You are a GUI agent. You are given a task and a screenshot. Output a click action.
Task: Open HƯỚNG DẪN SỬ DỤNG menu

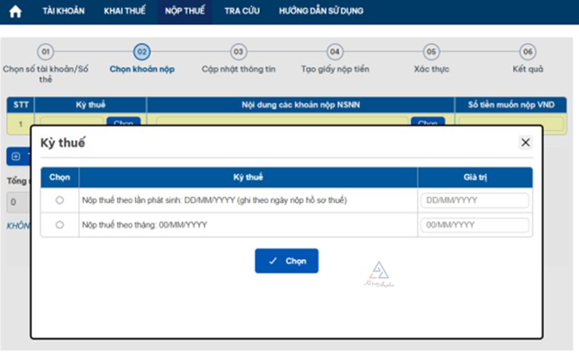(320, 11)
